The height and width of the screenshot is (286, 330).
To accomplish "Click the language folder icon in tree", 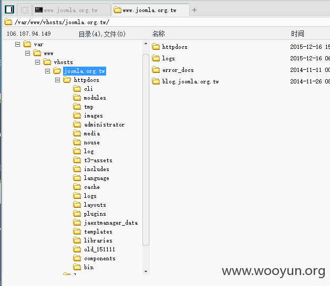I will click(77, 178).
